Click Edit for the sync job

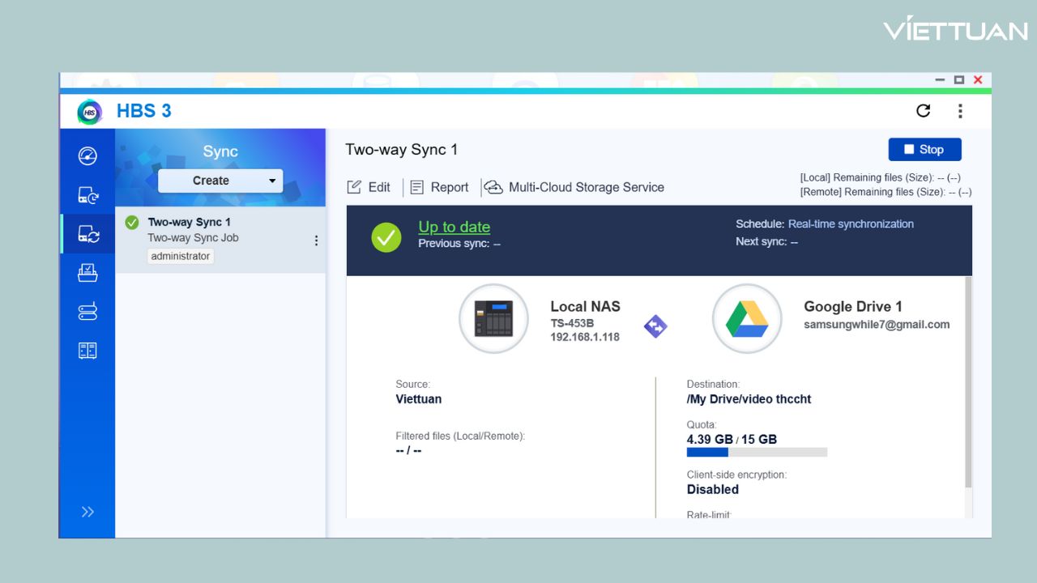coord(369,187)
